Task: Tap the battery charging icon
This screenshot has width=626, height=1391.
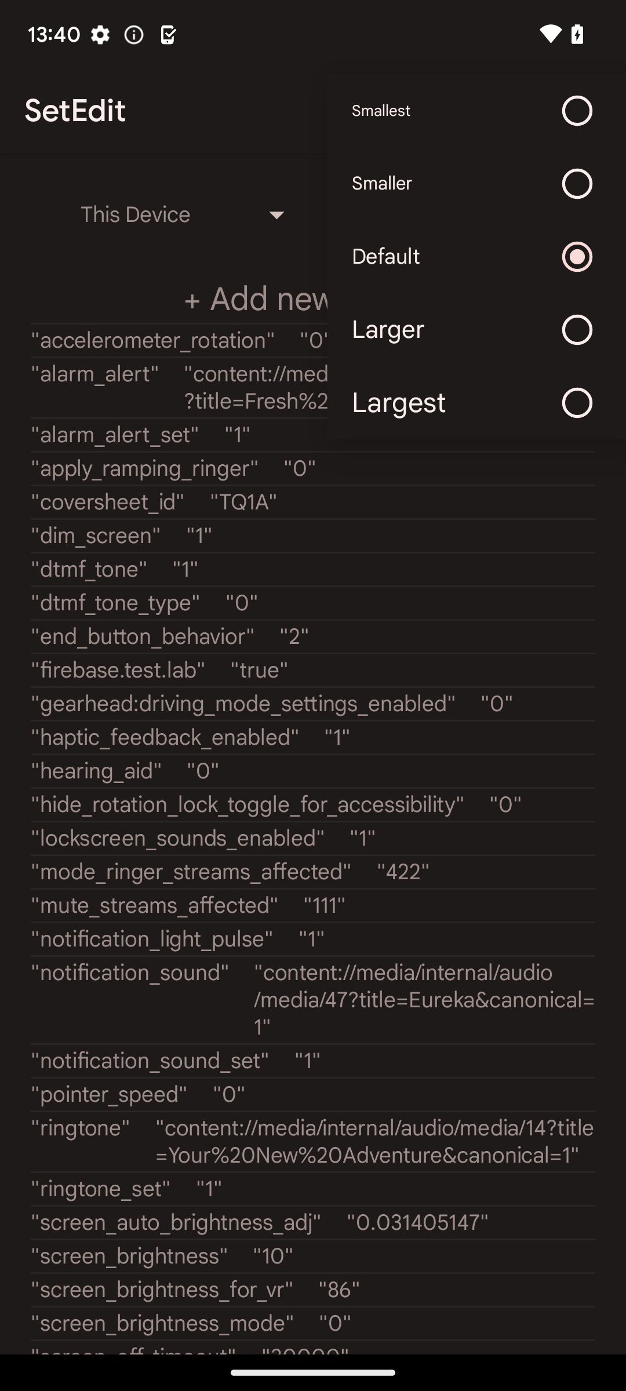Action: click(x=577, y=34)
